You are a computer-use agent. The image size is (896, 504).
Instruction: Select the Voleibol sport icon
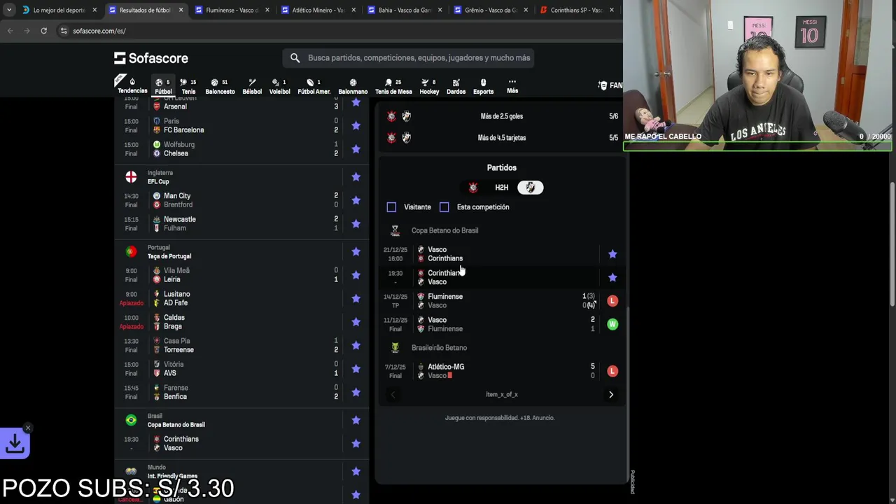279,85
